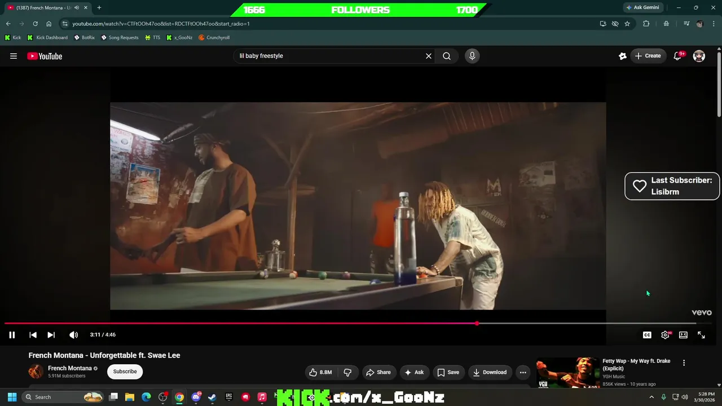Open French Montana channel avatar
722x406 pixels.
coord(36,372)
